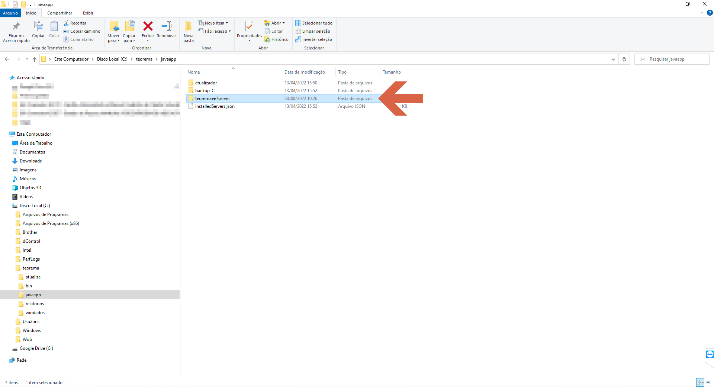Select Disco Local (C:) in tree

point(35,206)
